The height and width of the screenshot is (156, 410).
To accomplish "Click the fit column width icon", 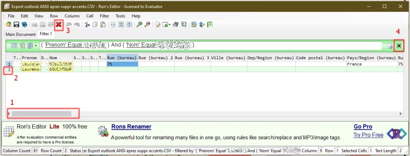I will (113, 24).
